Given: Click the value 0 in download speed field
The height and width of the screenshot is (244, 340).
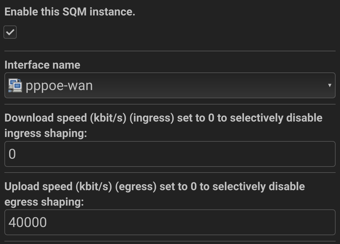Looking at the screenshot, I should tap(12, 154).
